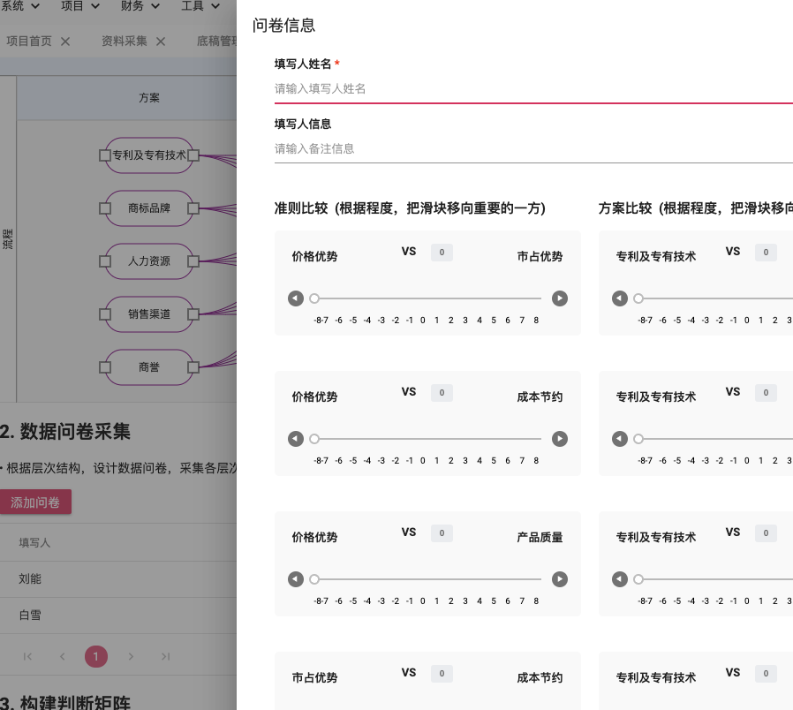Focus the 填写人信息 remarks input field
Viewport: 793px width, 710px height.
(x=533, y=148)
